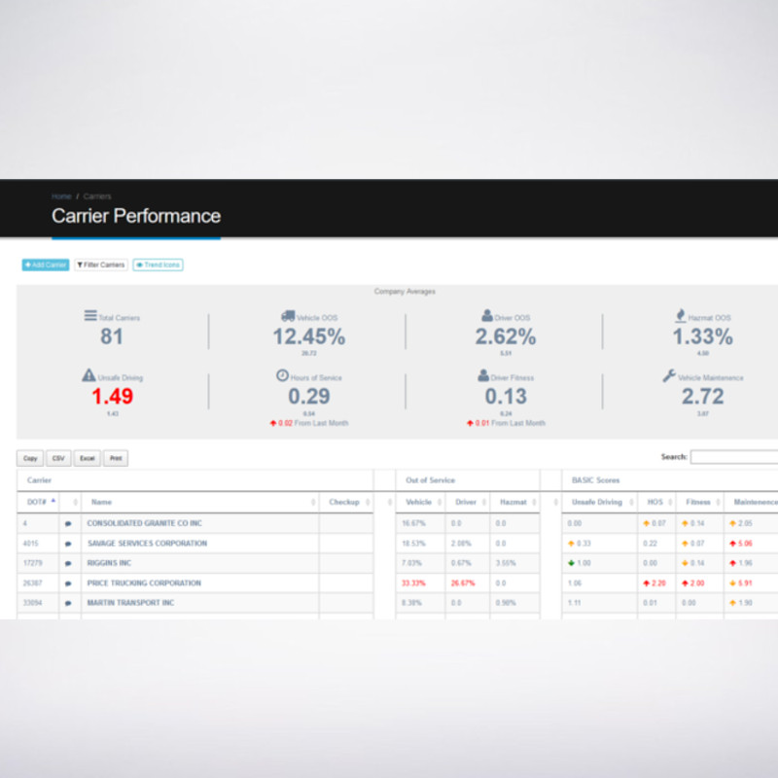Click the Vehicle OOS truck icon
Viewport: 778px width, 778px height.
tap(288, 316)
